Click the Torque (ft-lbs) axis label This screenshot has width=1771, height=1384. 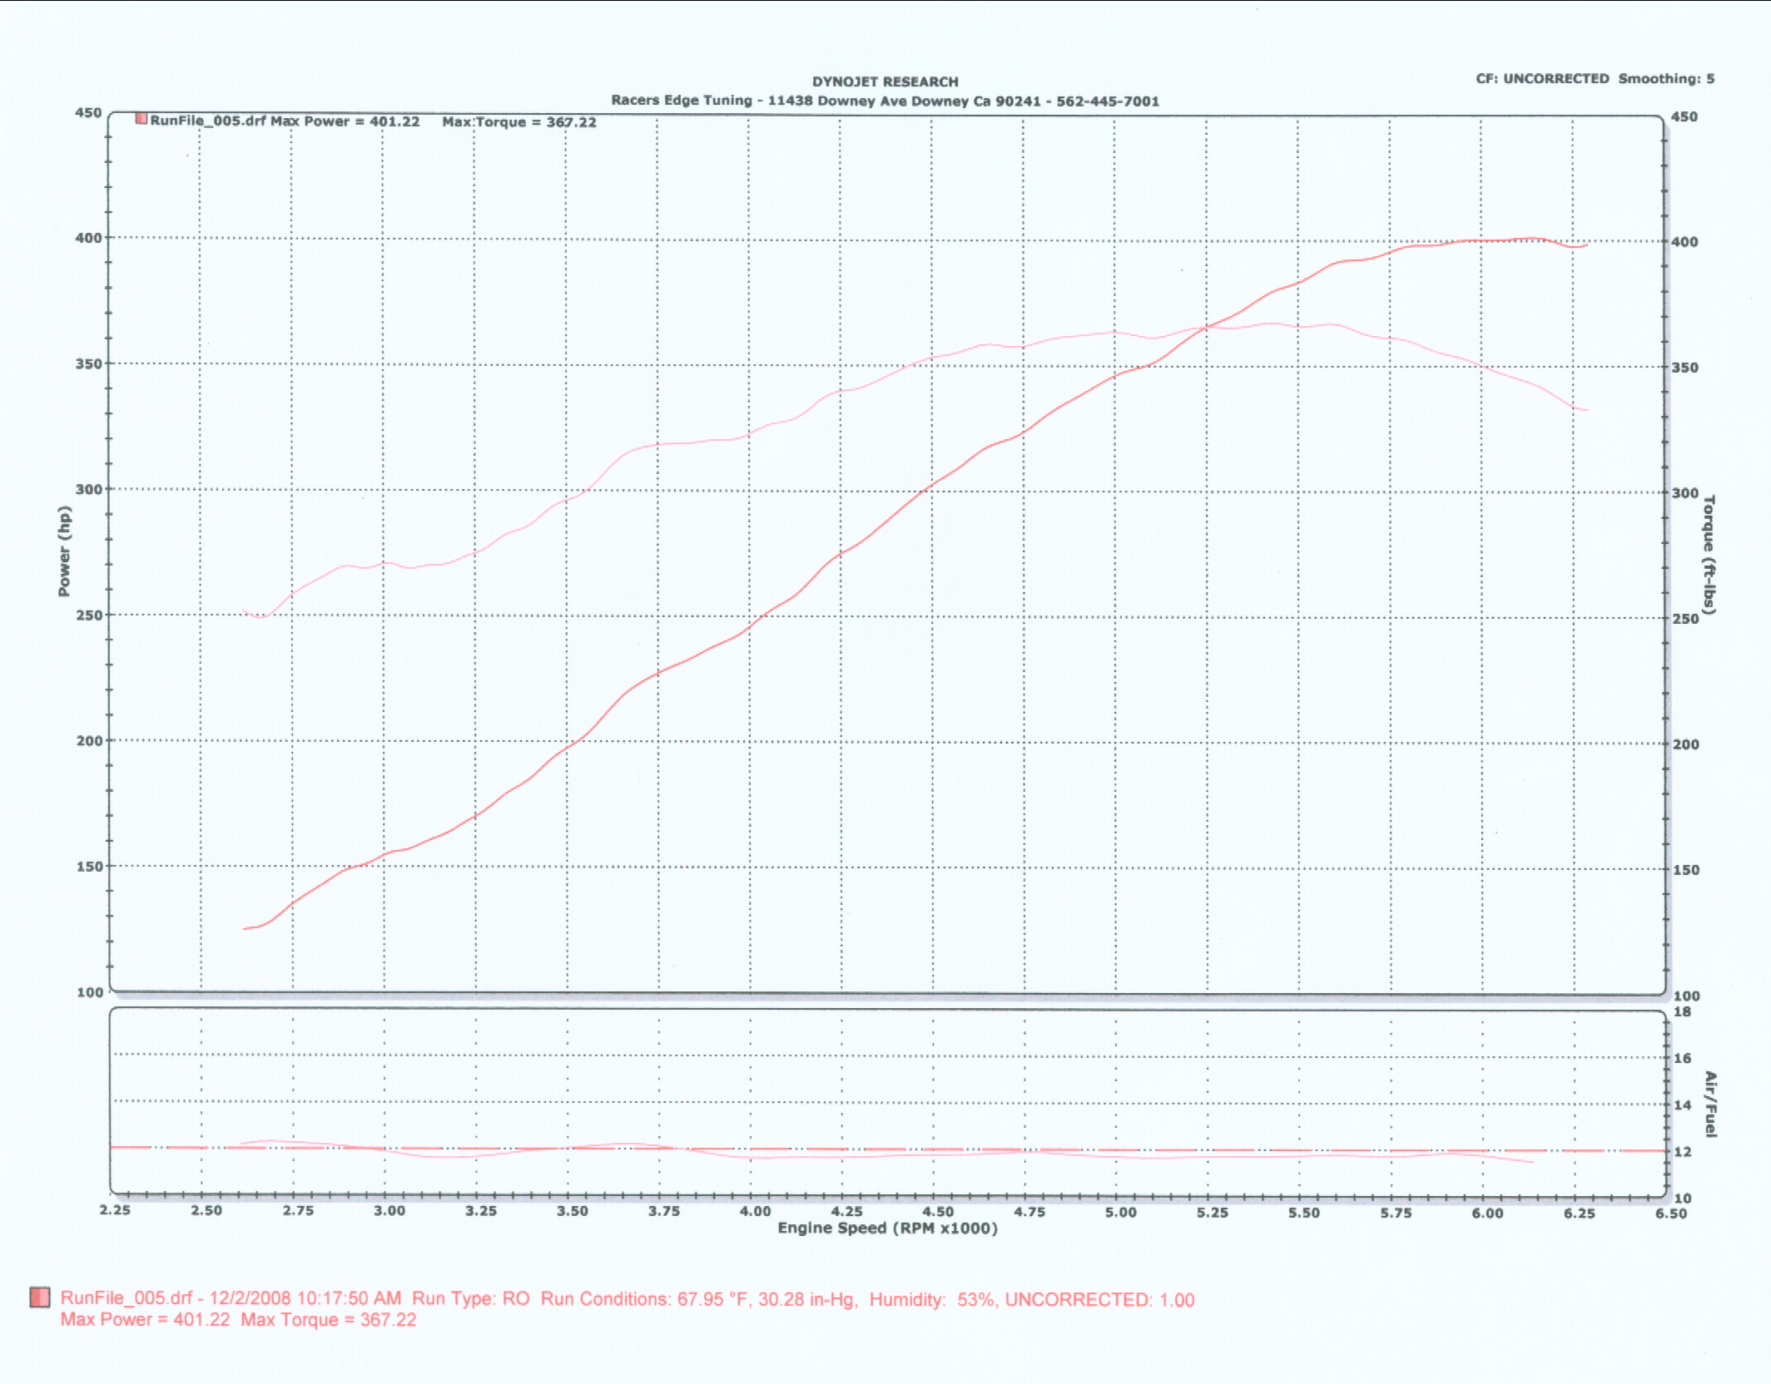point(1709,555)
